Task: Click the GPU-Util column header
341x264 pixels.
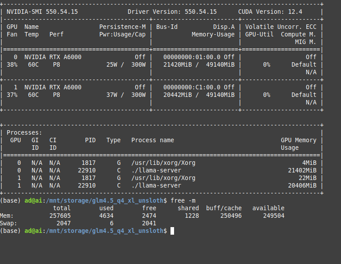Action: (x=260, y=35)
